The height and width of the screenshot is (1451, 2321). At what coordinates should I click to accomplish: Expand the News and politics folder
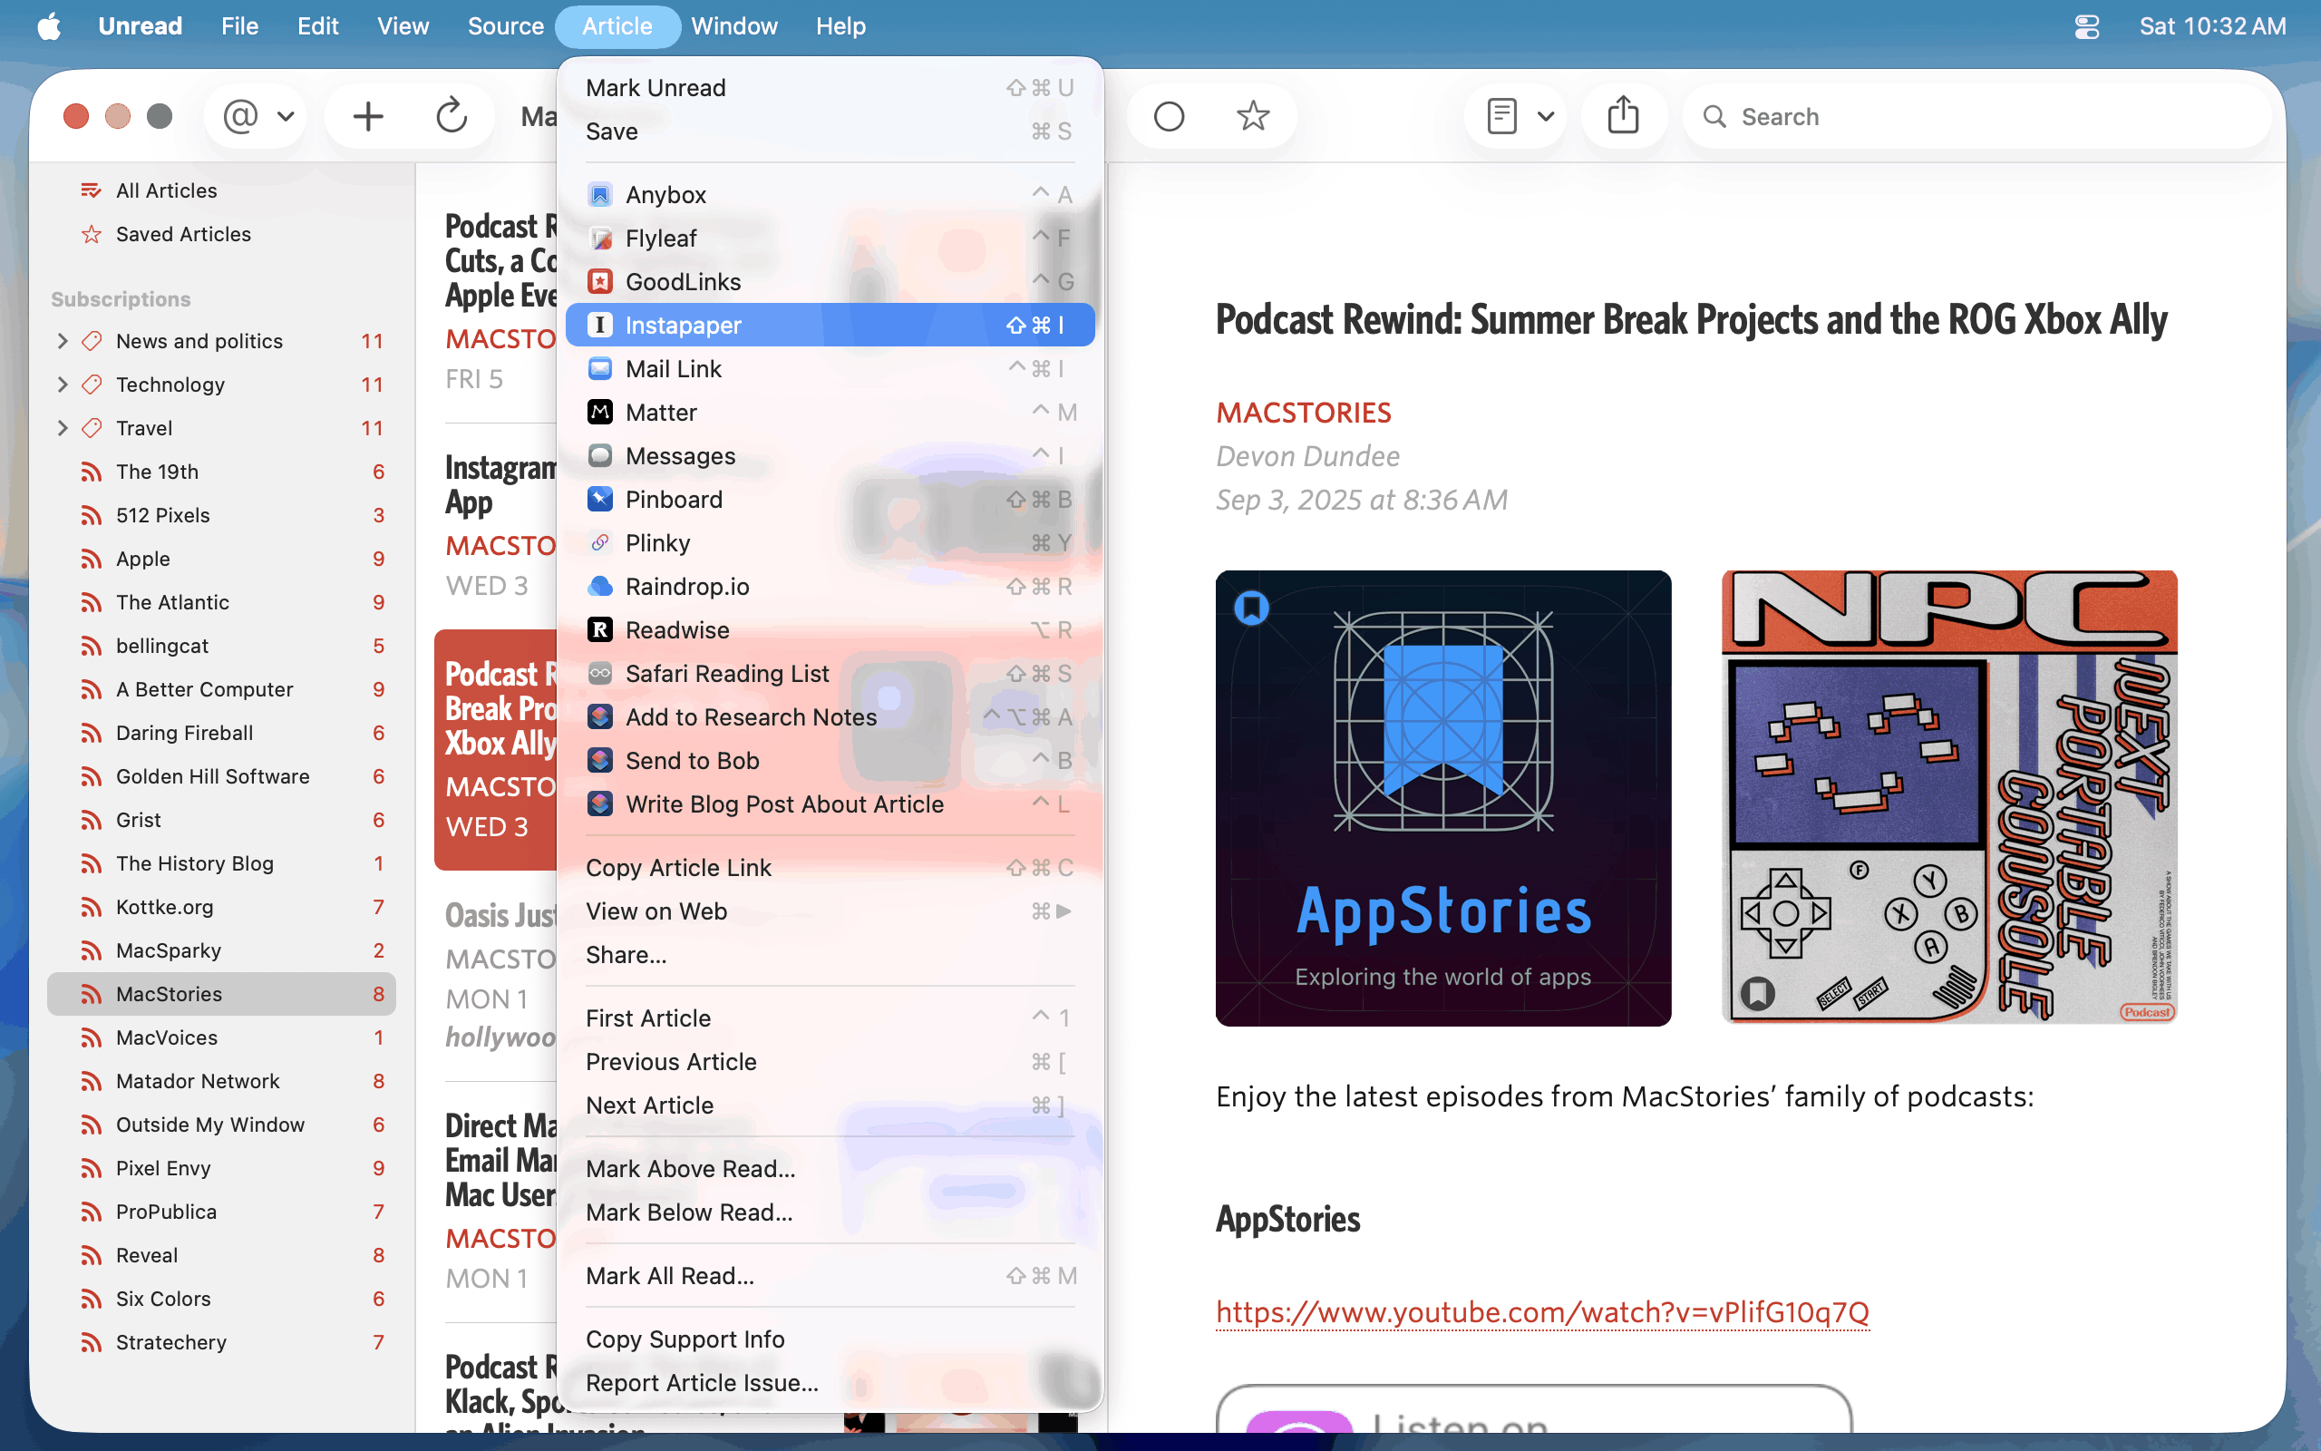point(63,341)
